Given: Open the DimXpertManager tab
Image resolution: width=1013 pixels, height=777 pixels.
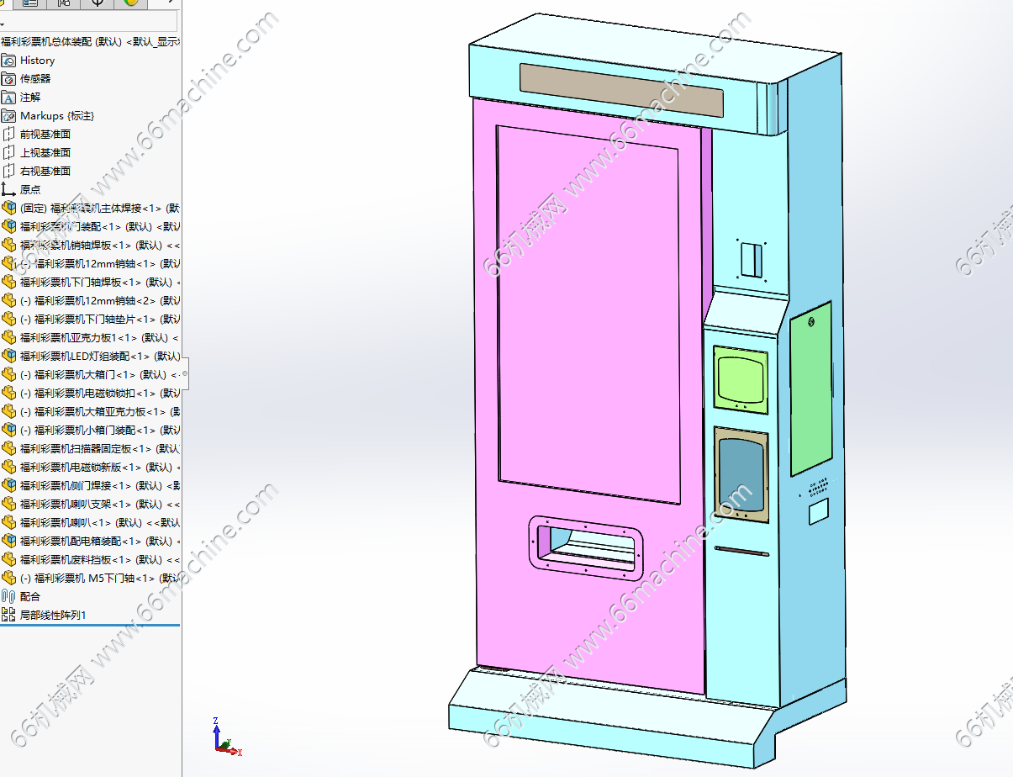Looking at the screenshot, I should click(x=98, y=3).
